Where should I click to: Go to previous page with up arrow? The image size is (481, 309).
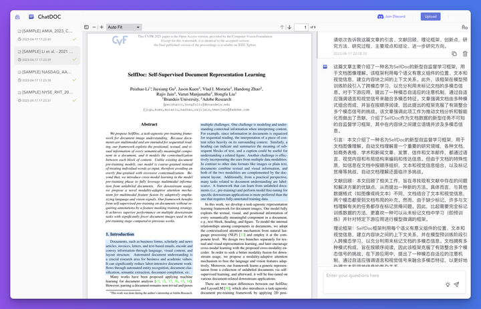pos(282,27)
